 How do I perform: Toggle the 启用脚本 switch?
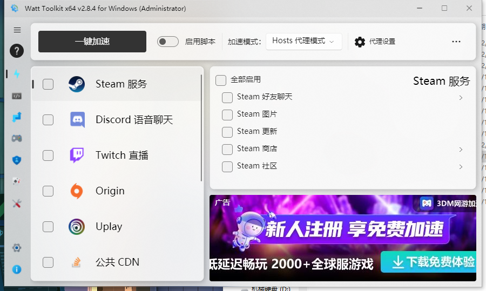pyautogui.click(x=168, y=42)
